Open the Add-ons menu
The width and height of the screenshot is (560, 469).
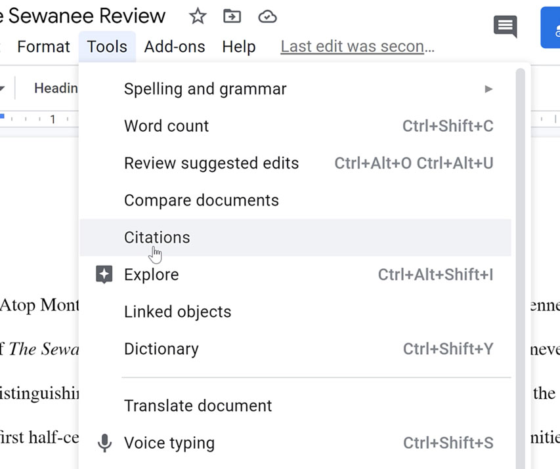pos(174,46)
